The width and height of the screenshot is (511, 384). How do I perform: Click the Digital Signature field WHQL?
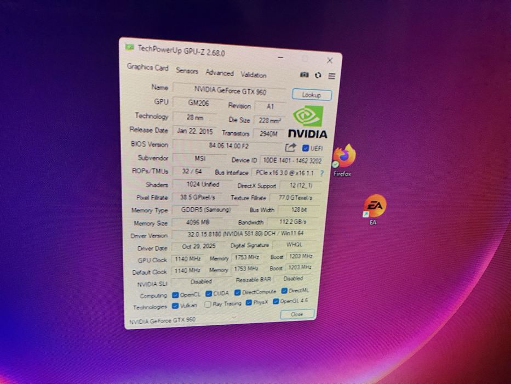[294, 244]
